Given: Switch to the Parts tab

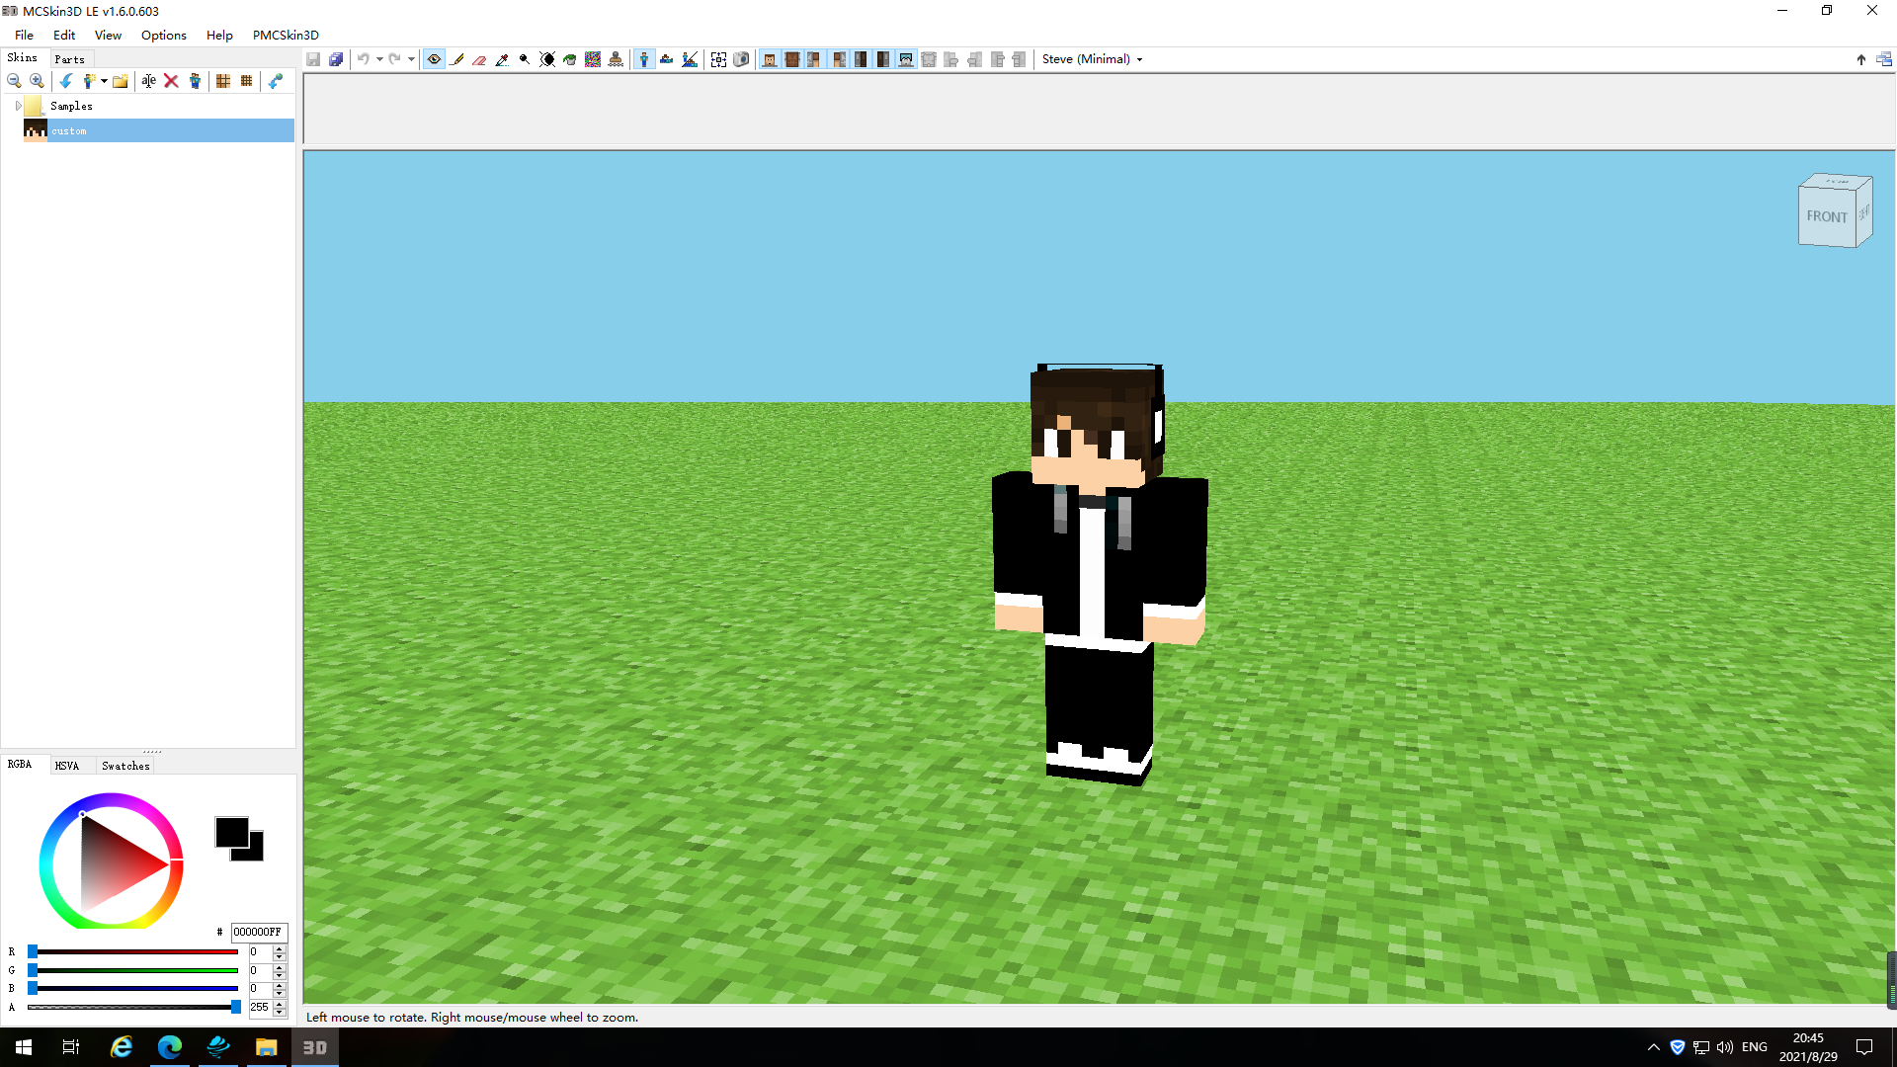Looking at the screenshot, I should [x=69, y=59].
